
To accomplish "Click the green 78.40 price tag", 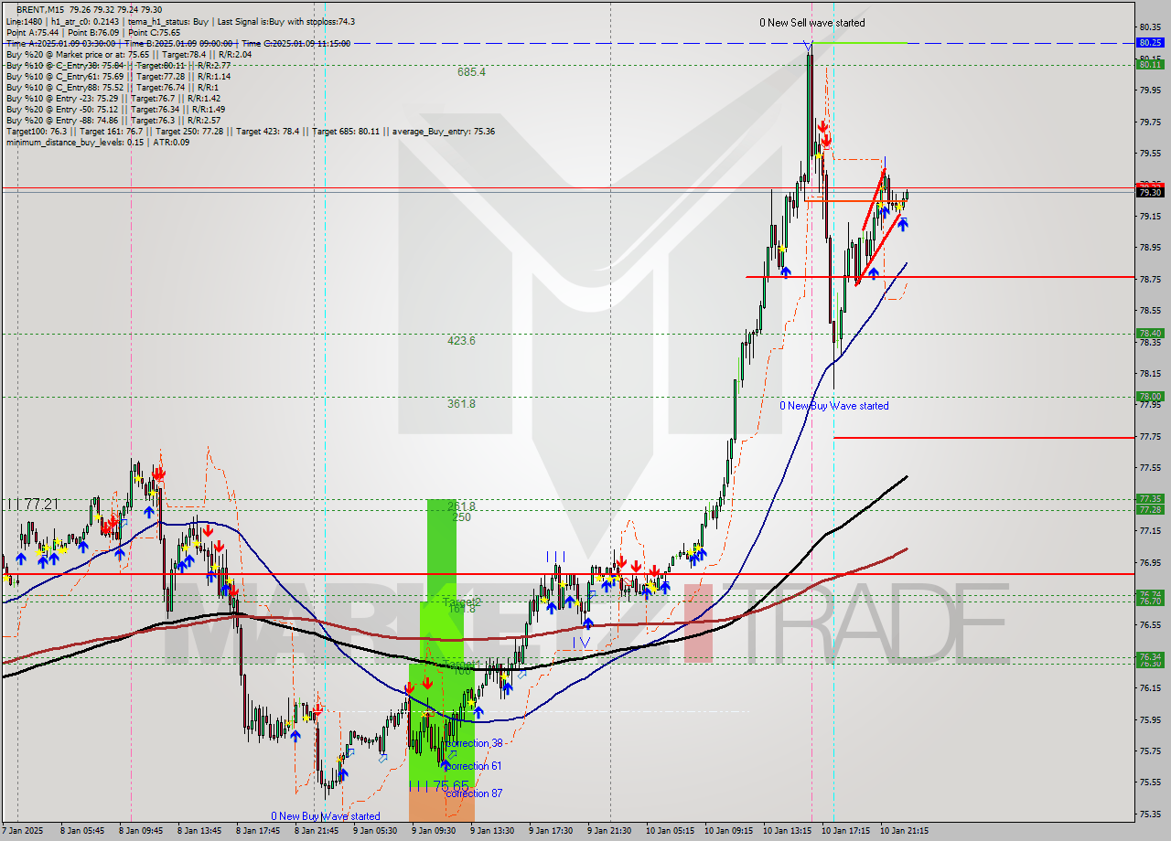I will (x=1150, y=334).
